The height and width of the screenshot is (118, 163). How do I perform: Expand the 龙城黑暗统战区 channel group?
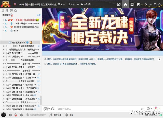point(4,60)
